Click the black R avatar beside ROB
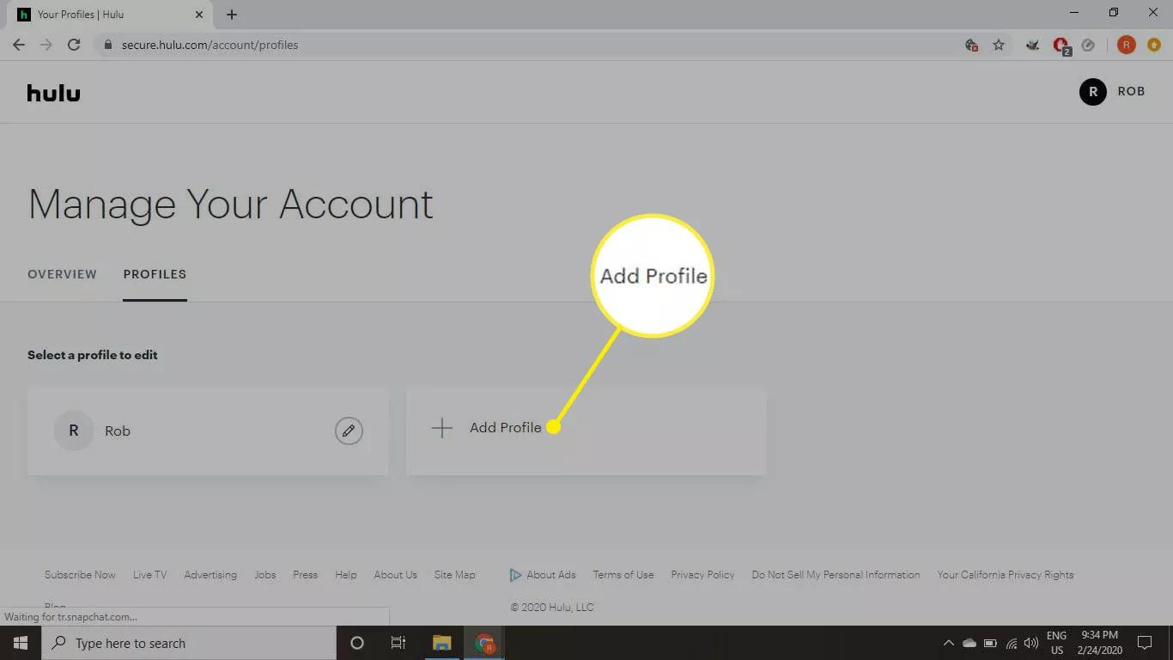 [1092, 91]
